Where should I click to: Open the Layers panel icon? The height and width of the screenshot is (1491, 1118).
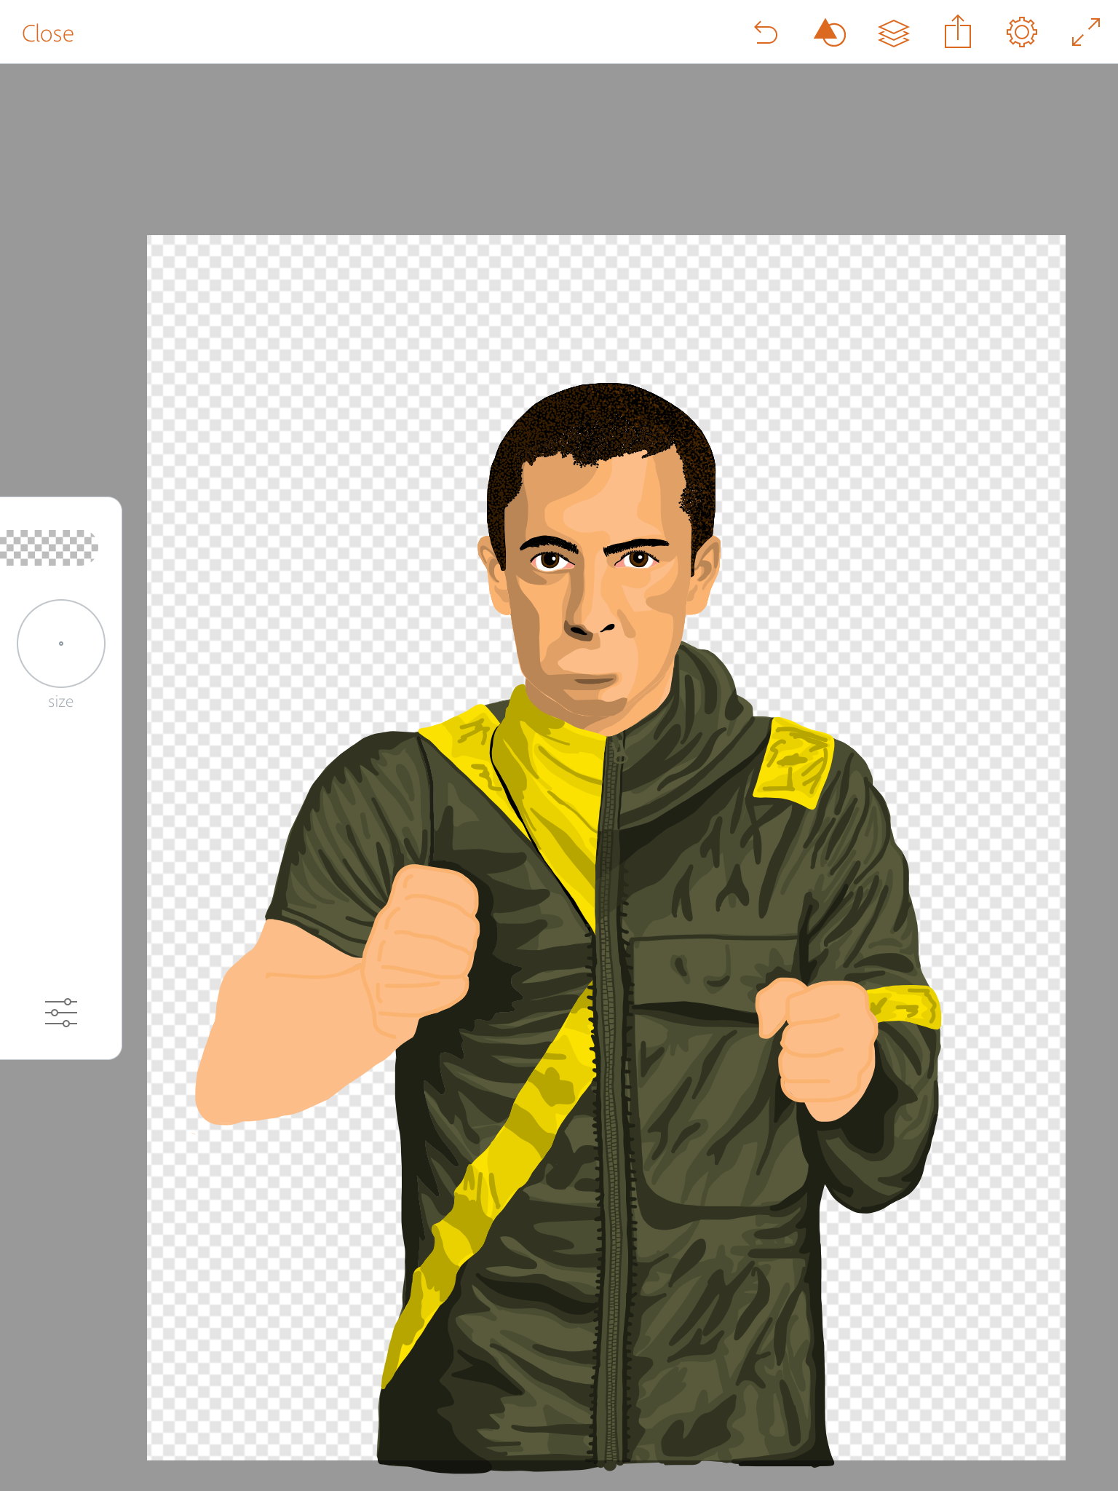[894, 33]
